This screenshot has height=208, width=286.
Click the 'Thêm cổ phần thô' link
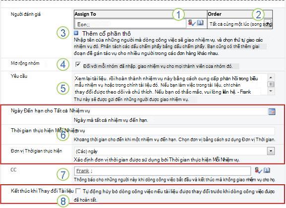tap(107, 34)
